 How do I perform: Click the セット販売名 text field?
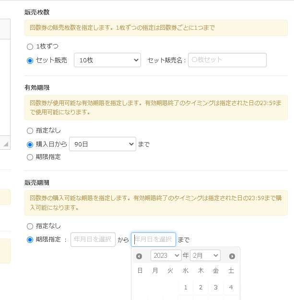coord(227,60)
